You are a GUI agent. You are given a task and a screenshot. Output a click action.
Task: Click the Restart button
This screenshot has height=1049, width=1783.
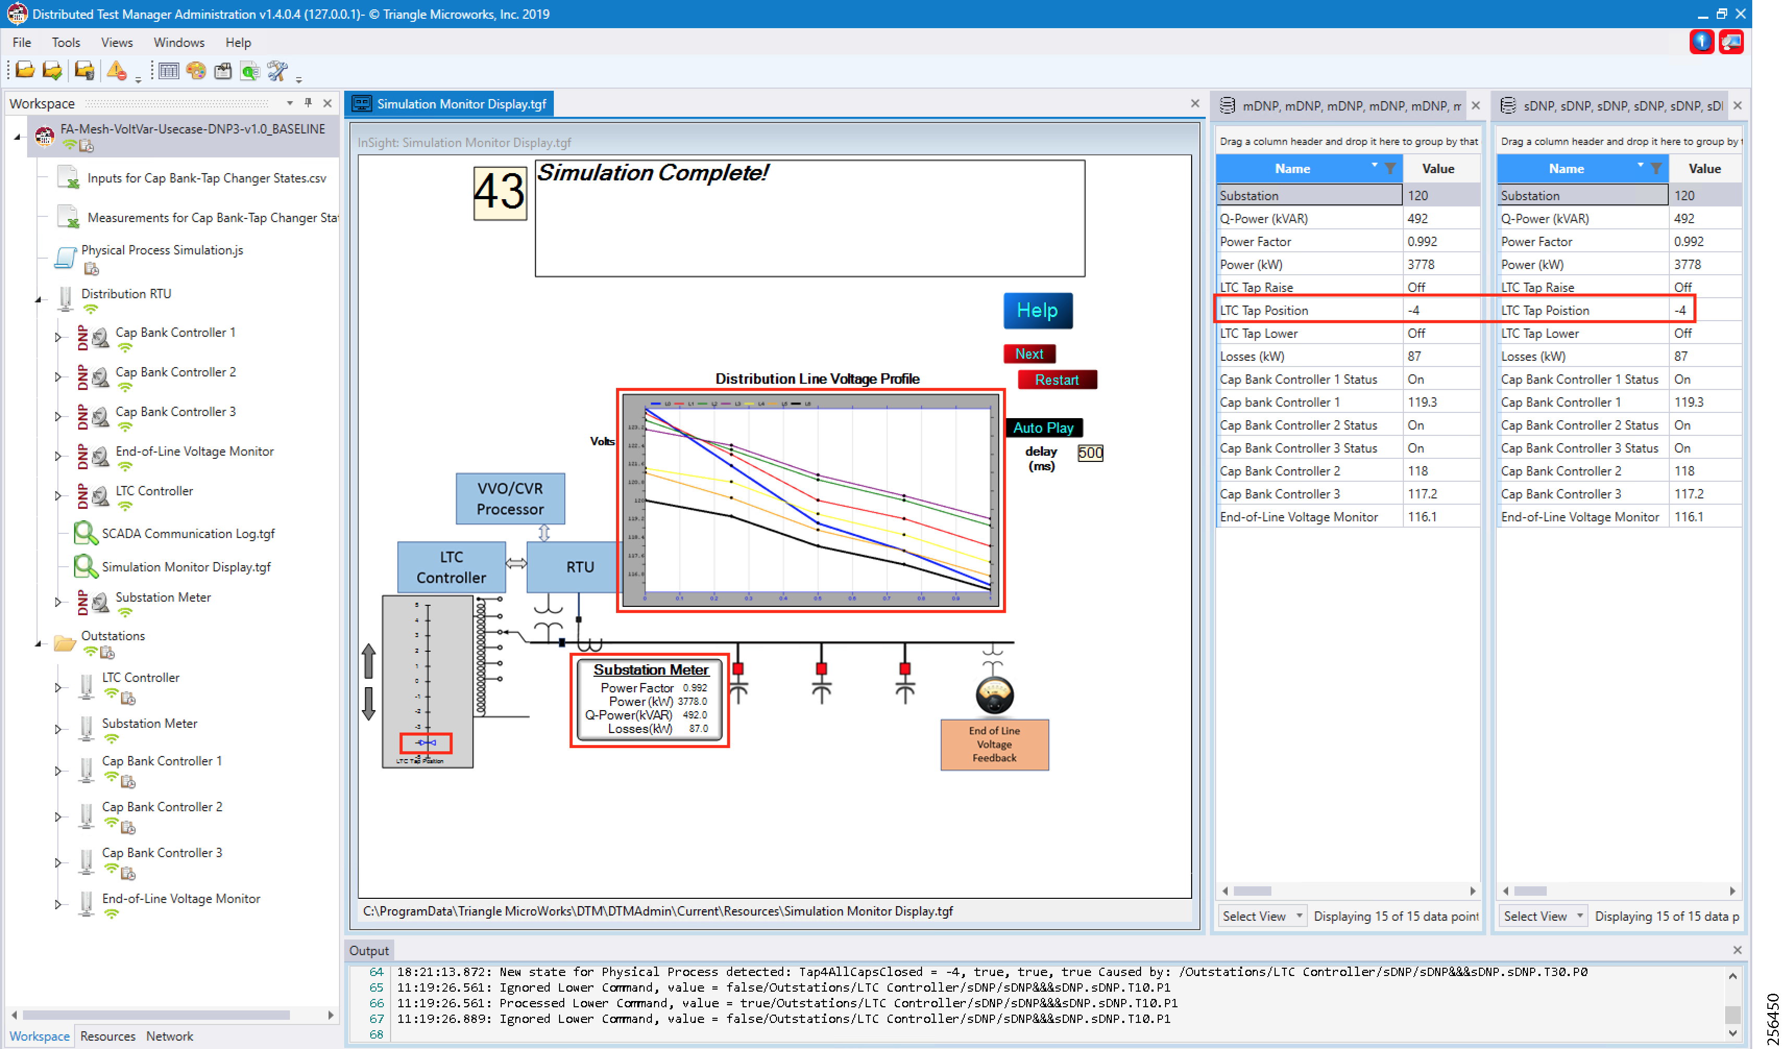click(x=1057, y=380)
